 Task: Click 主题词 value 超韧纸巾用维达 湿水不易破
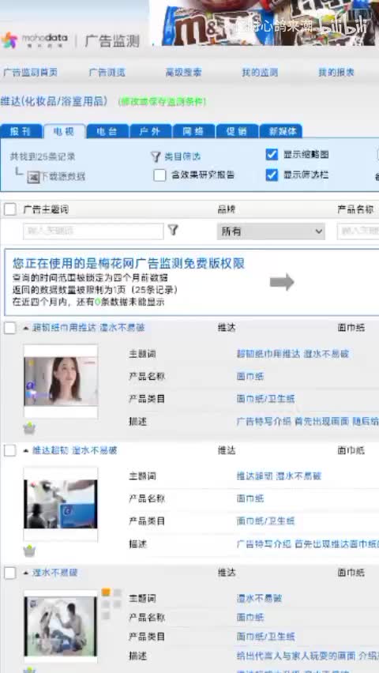coord(293,354)
